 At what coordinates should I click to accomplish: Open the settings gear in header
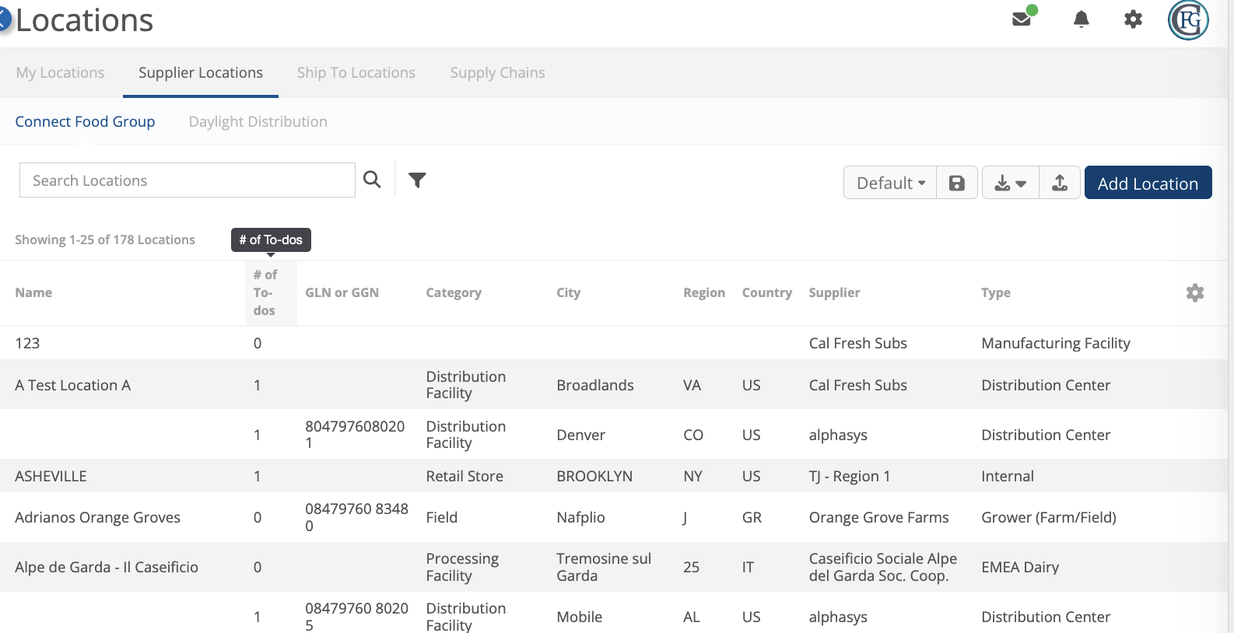click(x=1133, y=19)
